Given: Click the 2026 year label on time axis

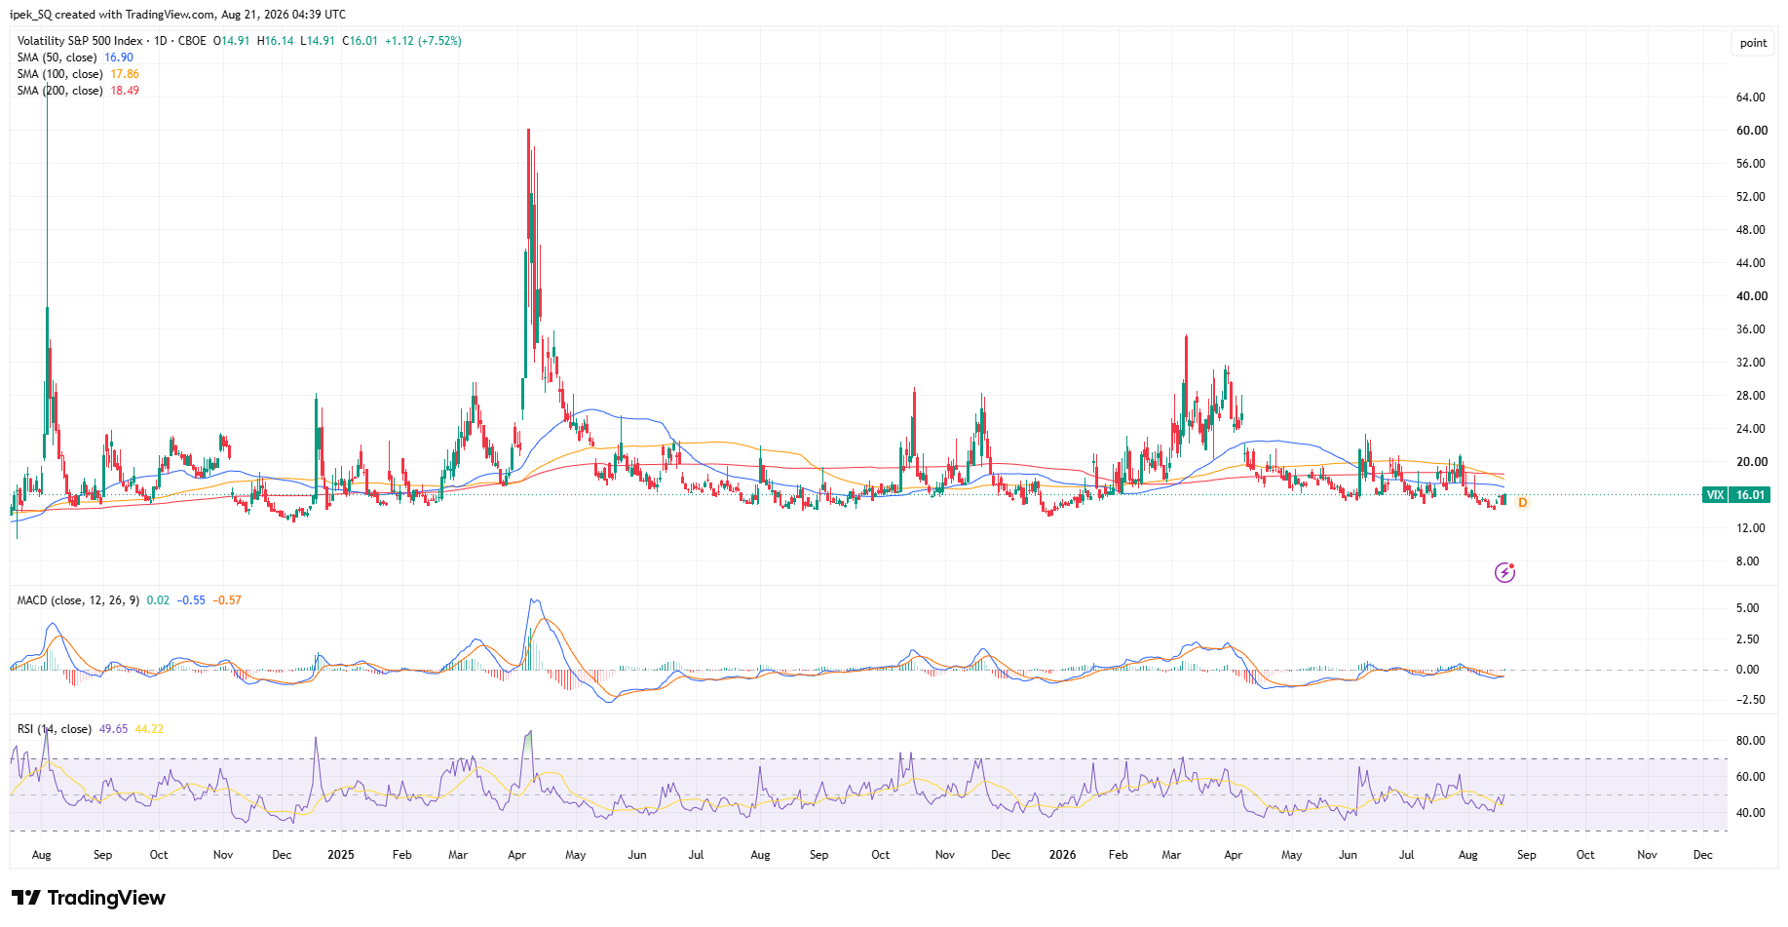Looking at the screenshot, I should (x=1062, y=855).
